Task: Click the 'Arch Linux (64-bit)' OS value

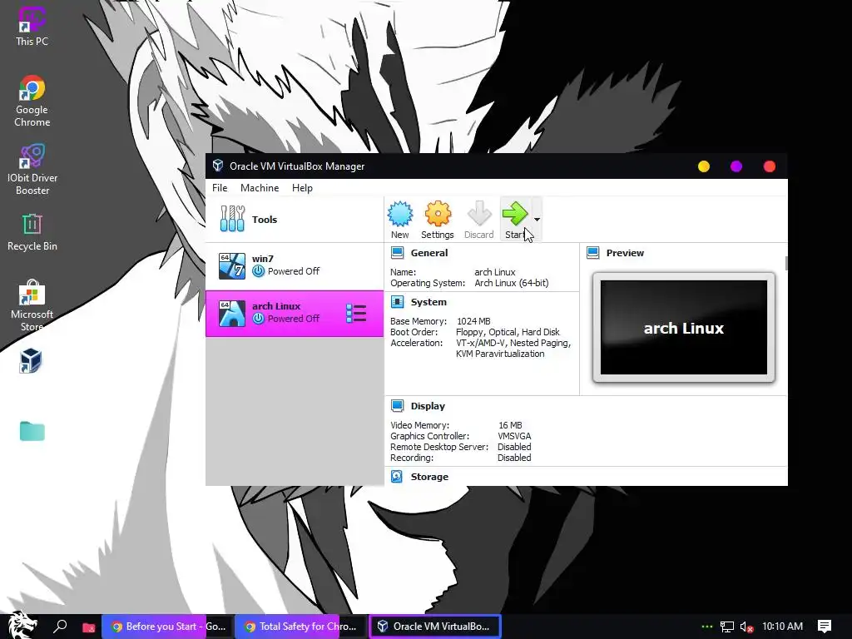Action: pyautogui.click(x=512, y=283)
